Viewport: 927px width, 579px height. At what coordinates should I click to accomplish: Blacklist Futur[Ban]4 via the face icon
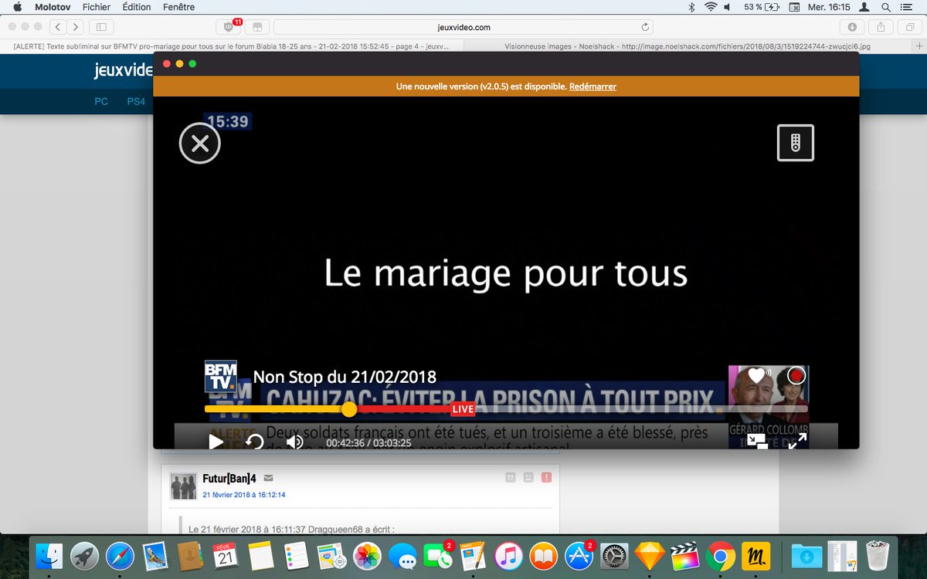tap(528, 478)
